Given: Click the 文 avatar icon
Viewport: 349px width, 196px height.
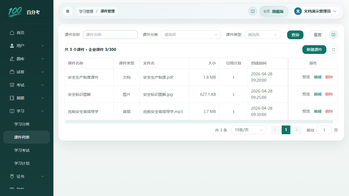Looking at the screenshot, I should pyautogui.click(x=298, y=11).
